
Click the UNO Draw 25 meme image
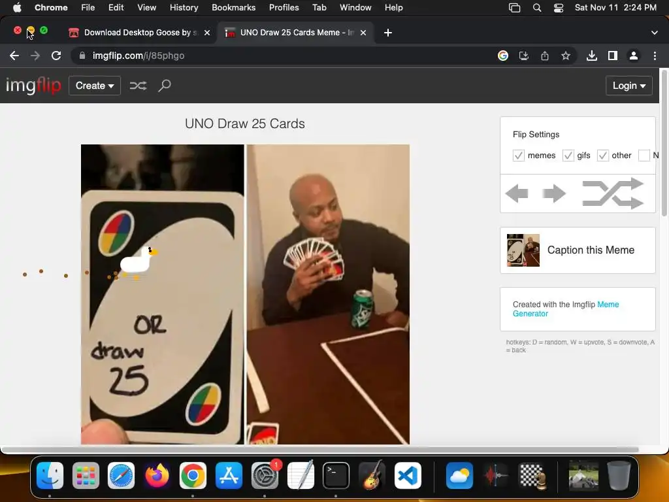click(246, 295)
